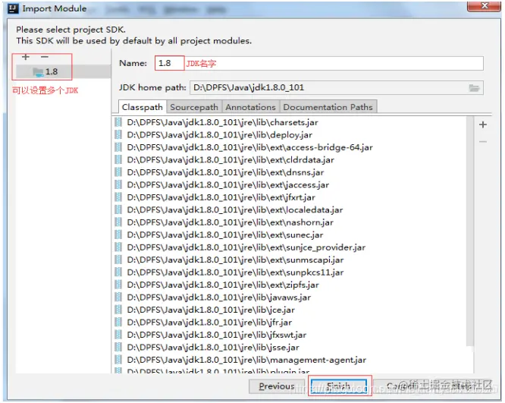The width and height of the screenshot is (505, 403).
Task: Open the Annotations tab
Action: (x=250, y=107)
